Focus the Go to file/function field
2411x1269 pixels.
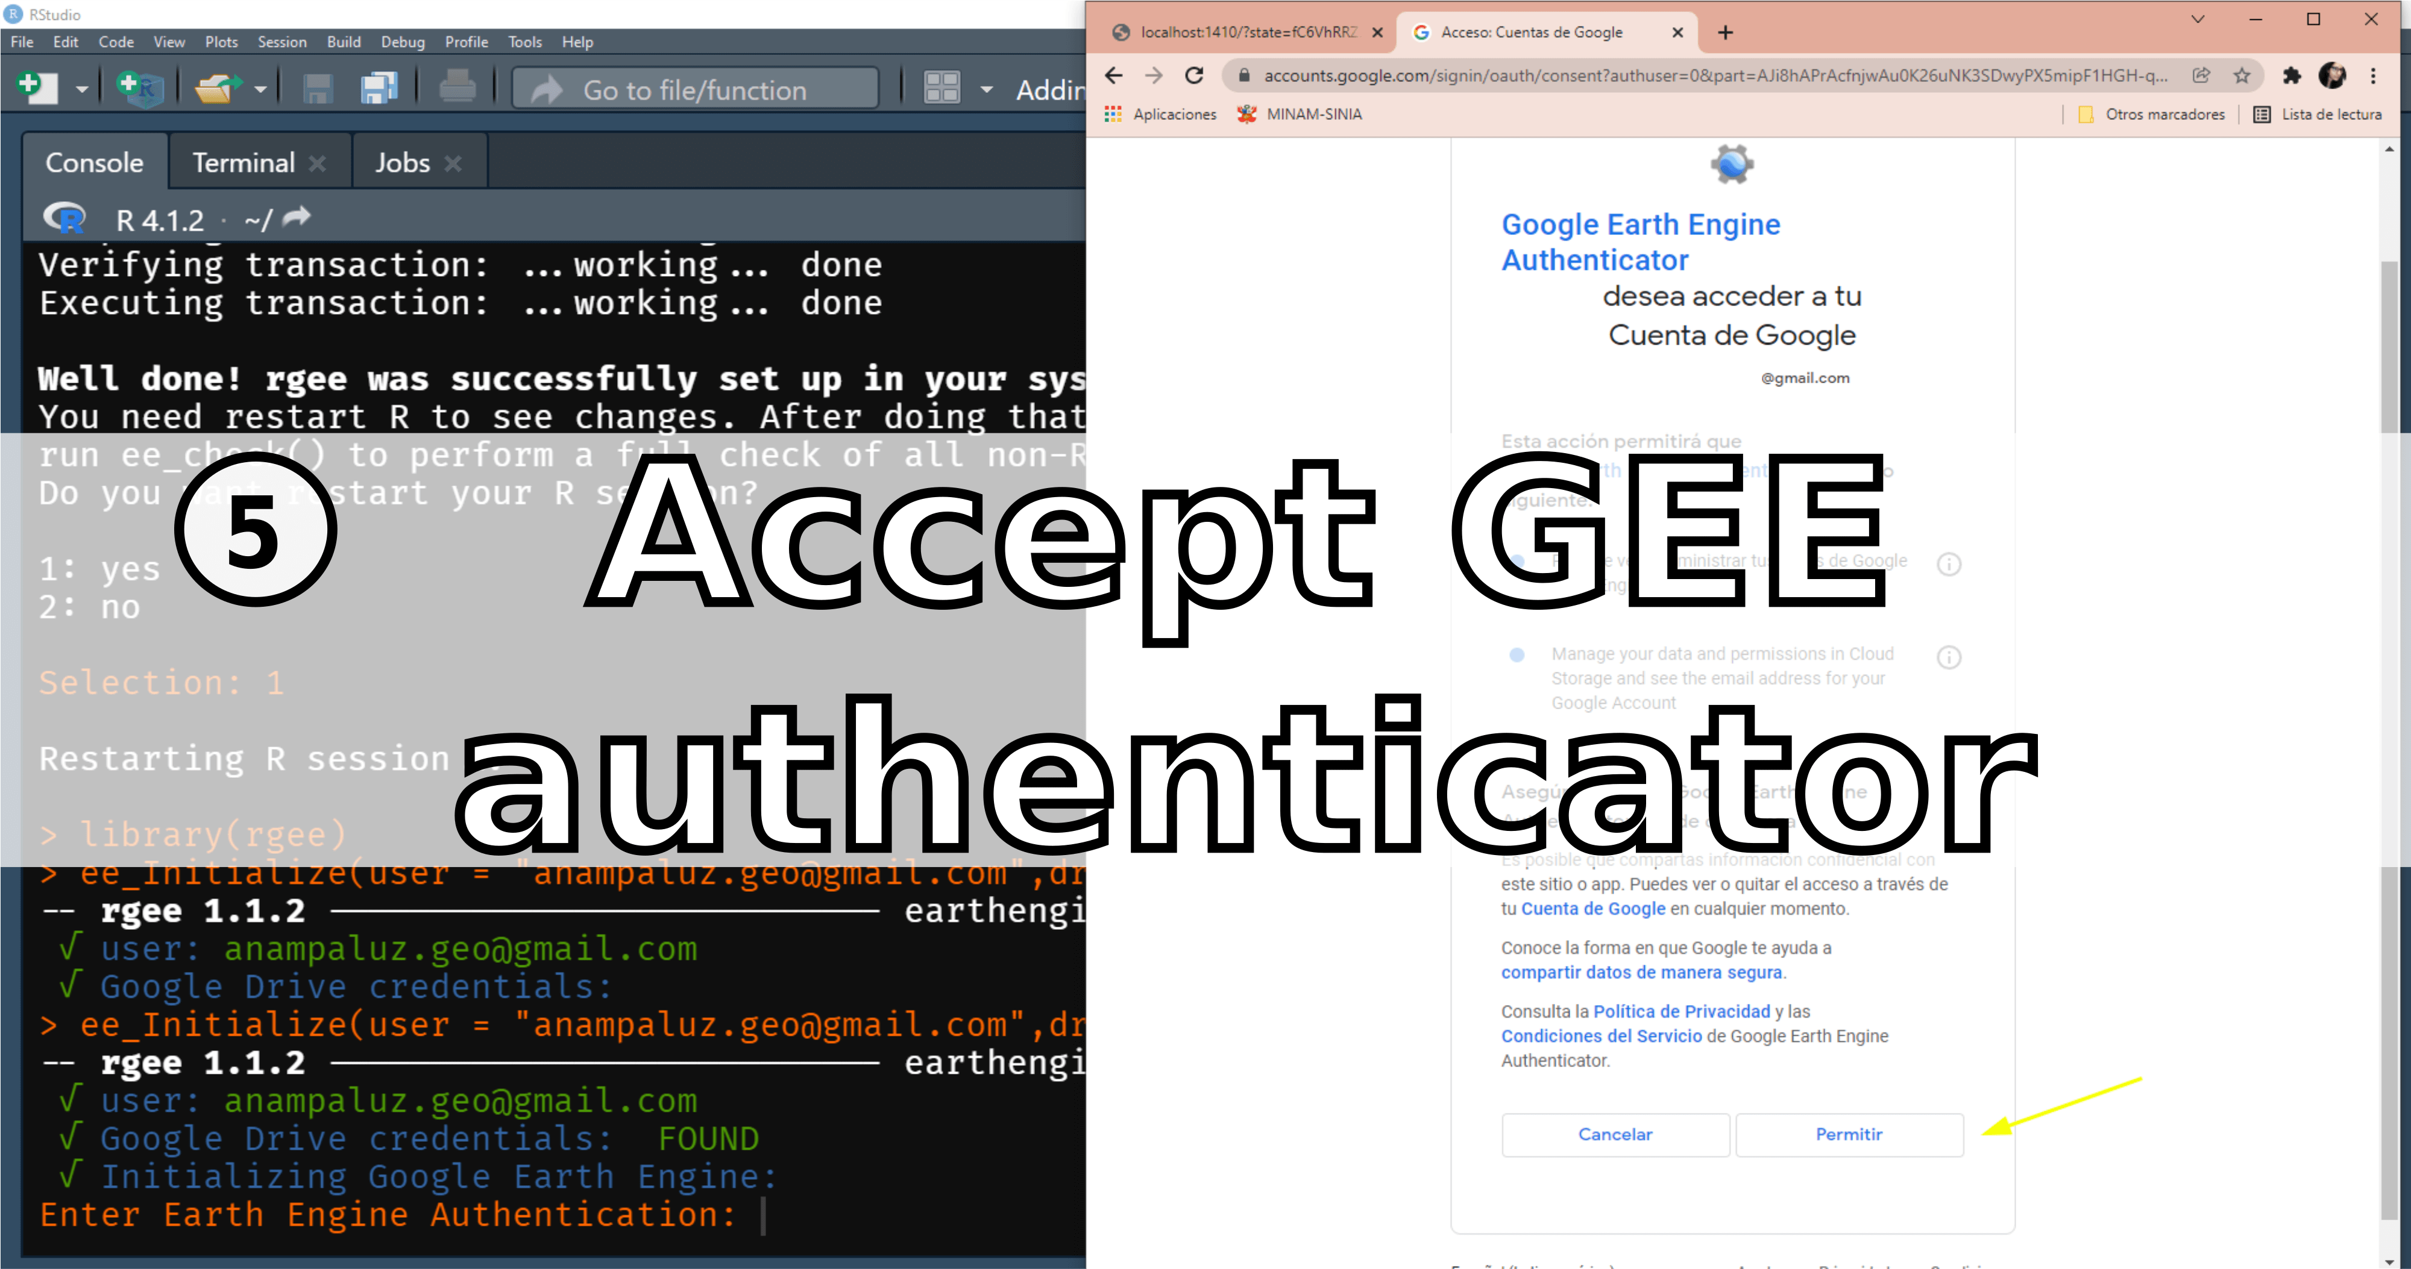coord(696,89)
